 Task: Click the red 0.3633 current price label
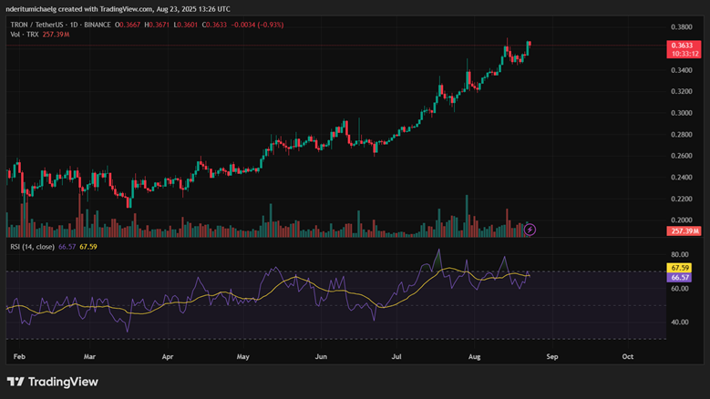(x=682, y=46)
